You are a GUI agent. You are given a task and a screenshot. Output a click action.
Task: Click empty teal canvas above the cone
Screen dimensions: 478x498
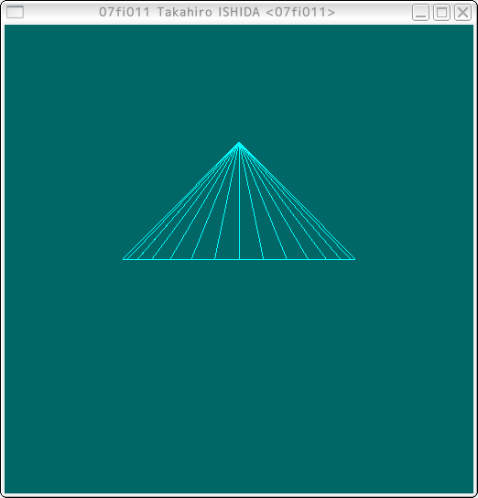(239, 82)
